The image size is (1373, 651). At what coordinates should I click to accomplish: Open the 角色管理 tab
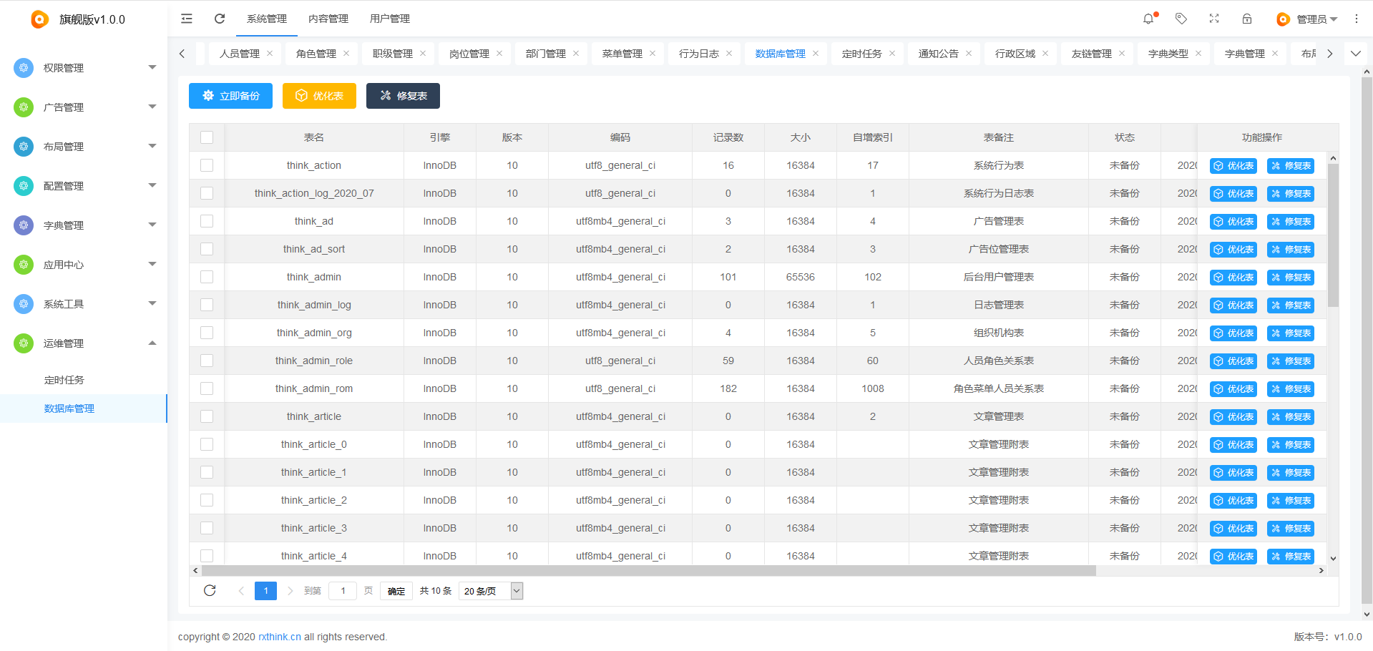click(x=316, y=54)
